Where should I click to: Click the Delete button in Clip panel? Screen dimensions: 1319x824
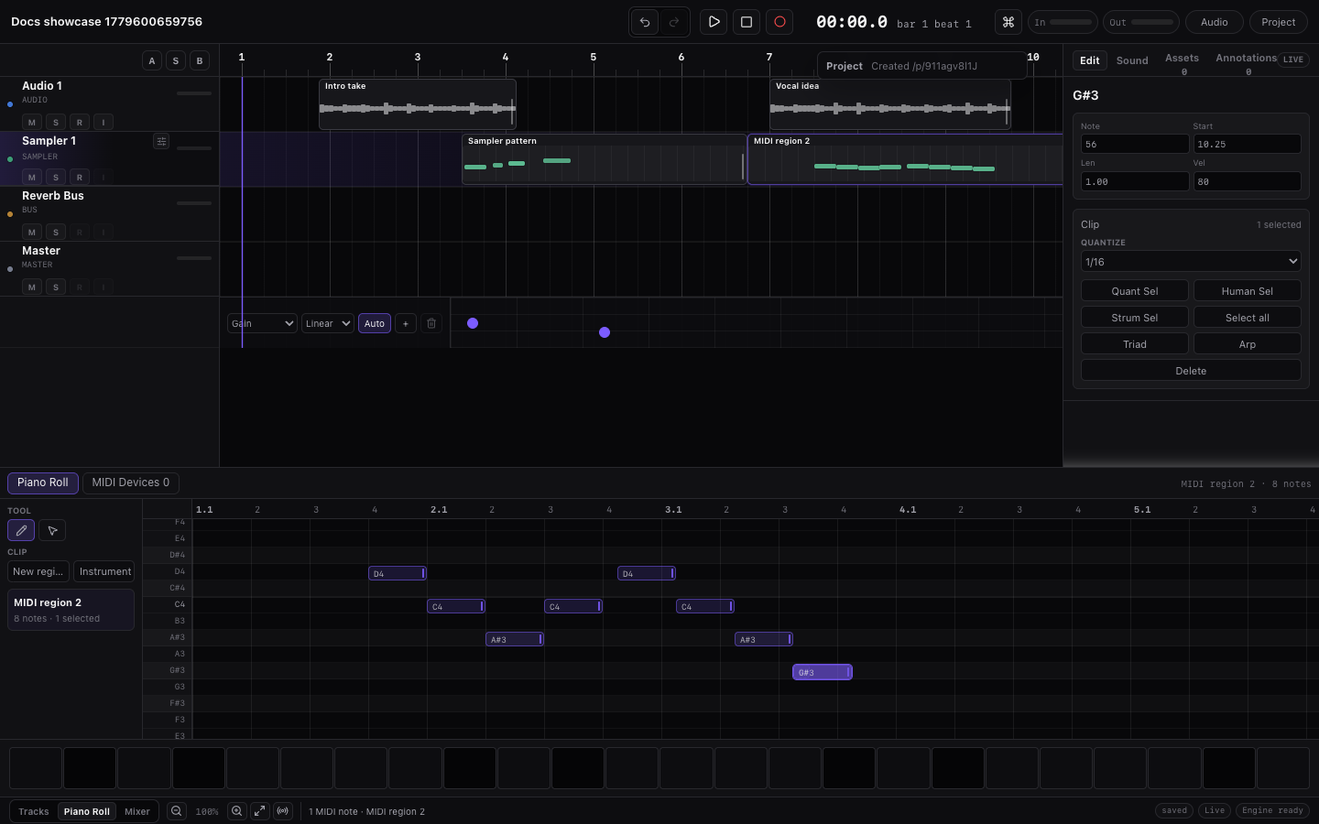(x=1191, y=371)
